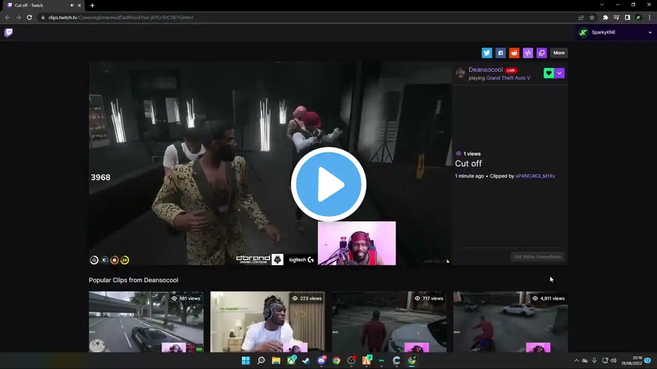Viewport: 657px width, 369px height.
Task: Bookmark this page with the star
Action: 592,17
